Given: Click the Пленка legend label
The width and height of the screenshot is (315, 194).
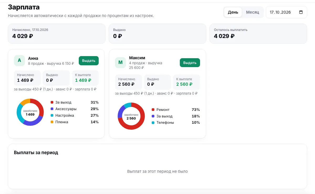Looking at the screenshot, I should point(62,122).
